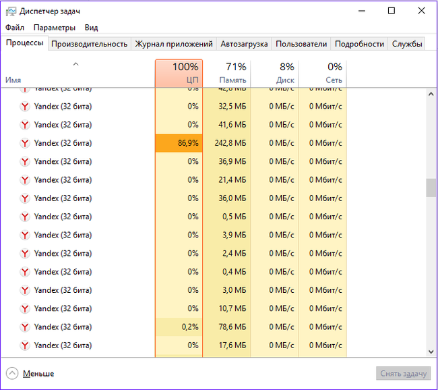Switch to the Службы tab
Screen dimensions: 438x390
(x=407, y=44)
